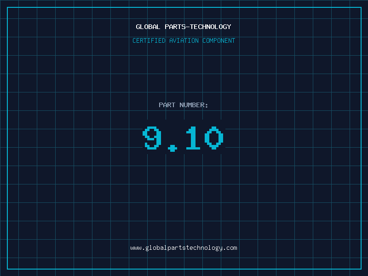This screenshot has height=276, width=368.
Task: Select the CERTIFIED AVIATION COMPONENT subtitle
Action: point(184,40)
